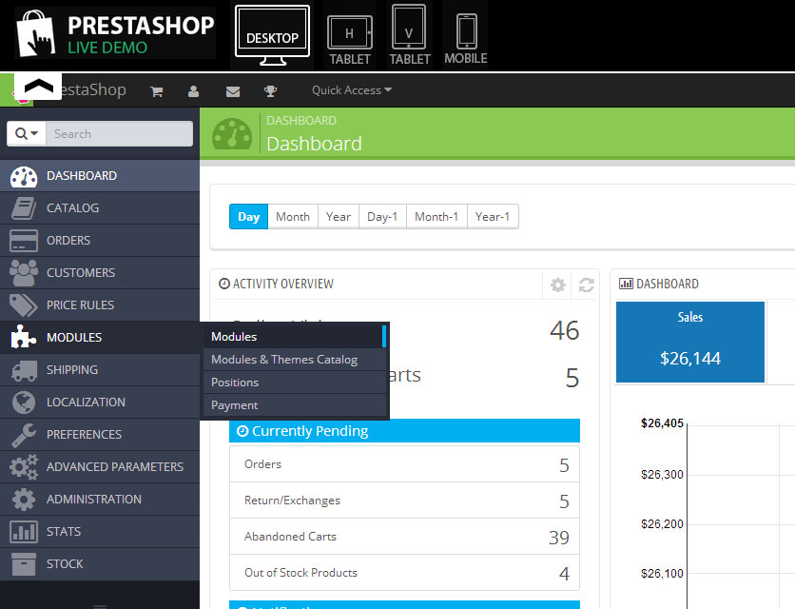
Task: Select Payment submenu entry
Action: pyautogui.click(x=295, y=405)
